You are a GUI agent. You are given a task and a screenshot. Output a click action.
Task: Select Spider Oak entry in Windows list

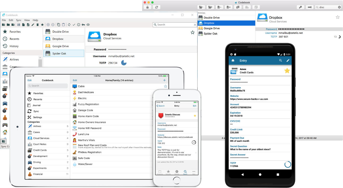click(64, 53)
